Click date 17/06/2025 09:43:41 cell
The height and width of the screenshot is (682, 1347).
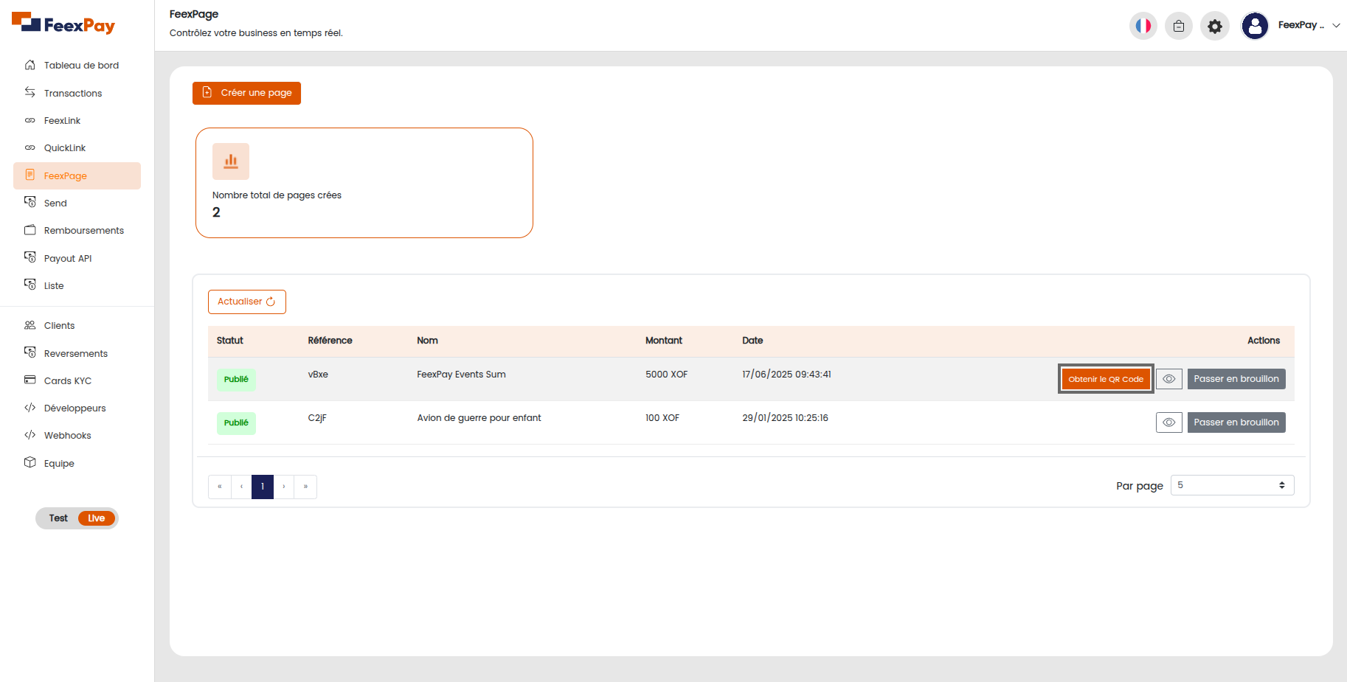(x=786, y=375)
